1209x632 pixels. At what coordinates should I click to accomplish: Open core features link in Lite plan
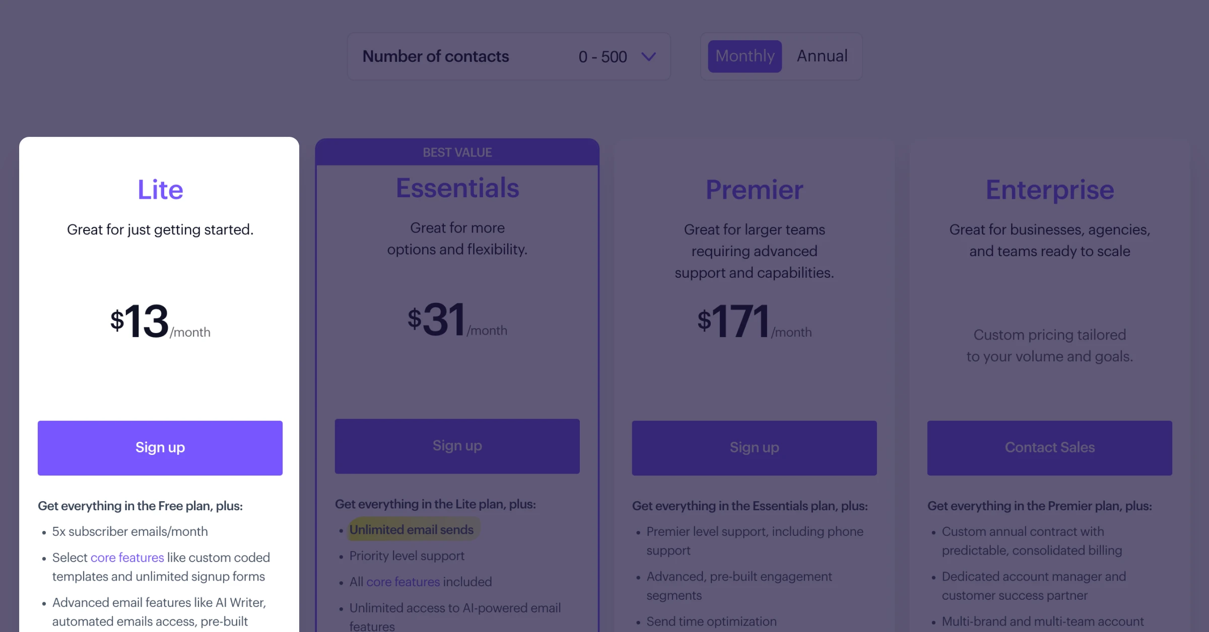coord(126,557)
